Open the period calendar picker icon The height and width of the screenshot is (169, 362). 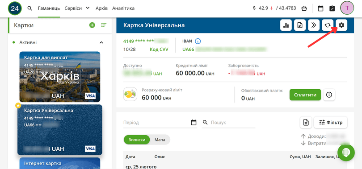point(194,122)
